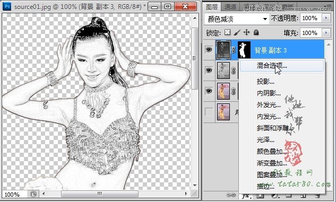Choose 内发光 from context menu
Viewport: 336px width, 202px height.
tap(269, 117)
